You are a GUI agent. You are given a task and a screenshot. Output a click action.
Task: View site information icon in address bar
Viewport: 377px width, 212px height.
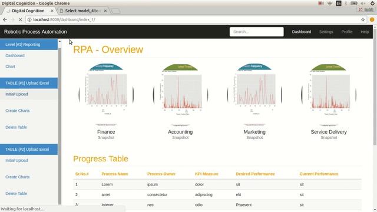[x=29, y=19]
